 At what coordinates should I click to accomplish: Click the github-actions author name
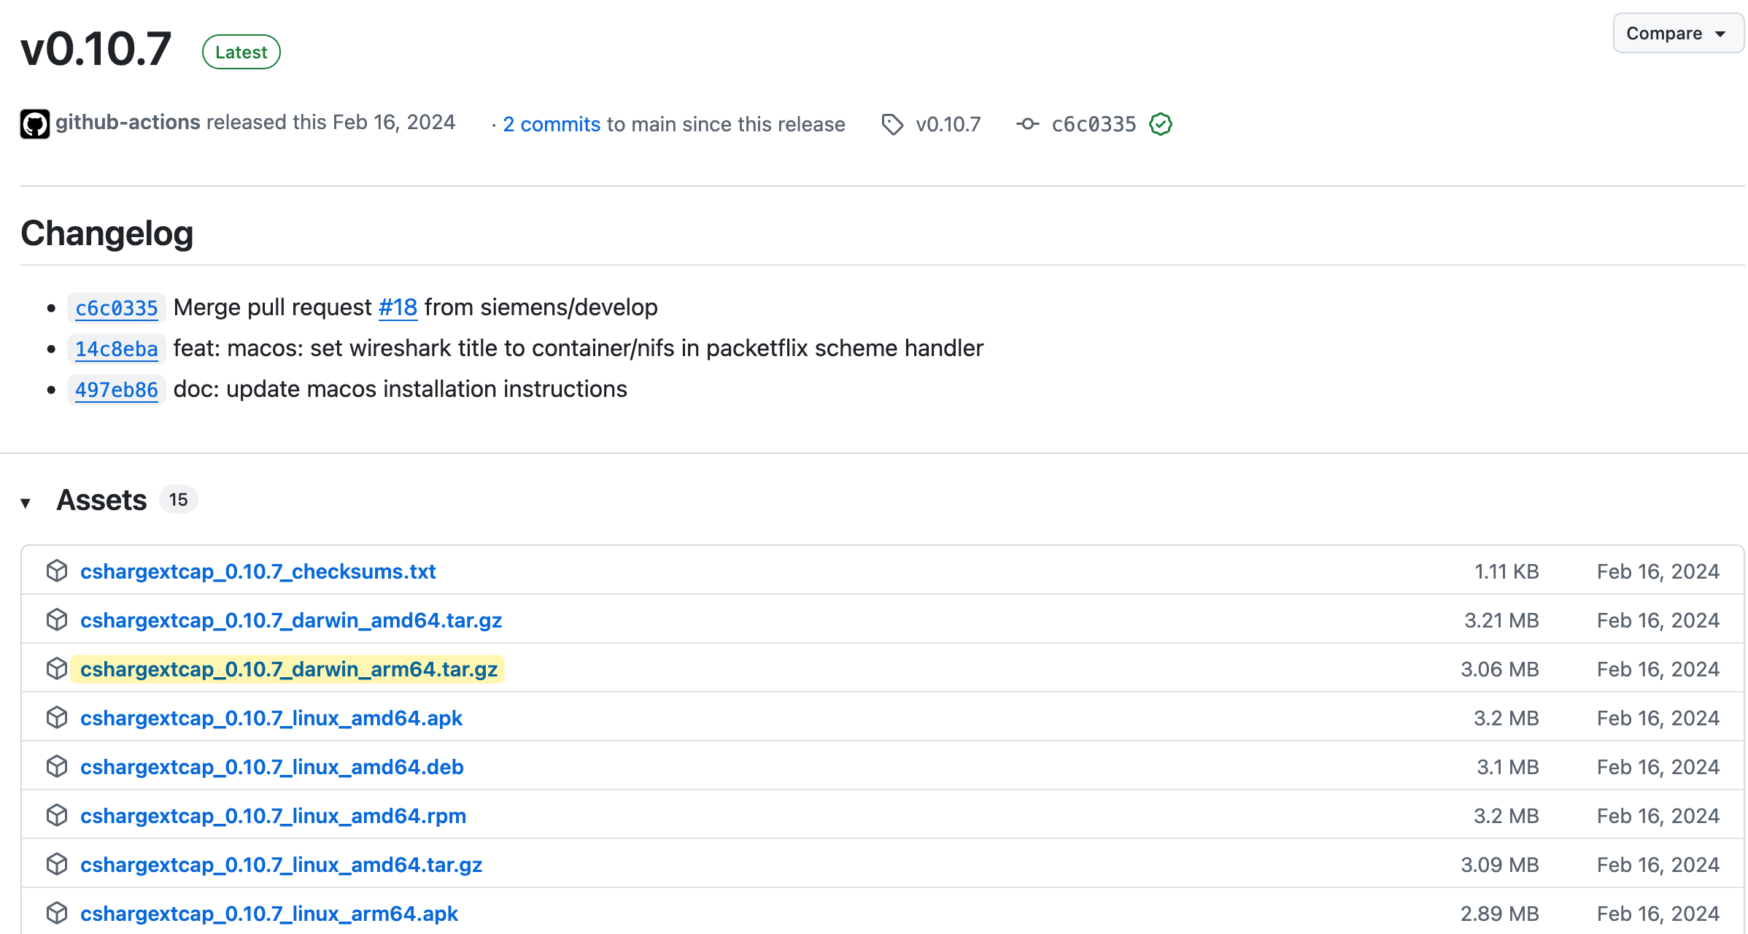128,122
